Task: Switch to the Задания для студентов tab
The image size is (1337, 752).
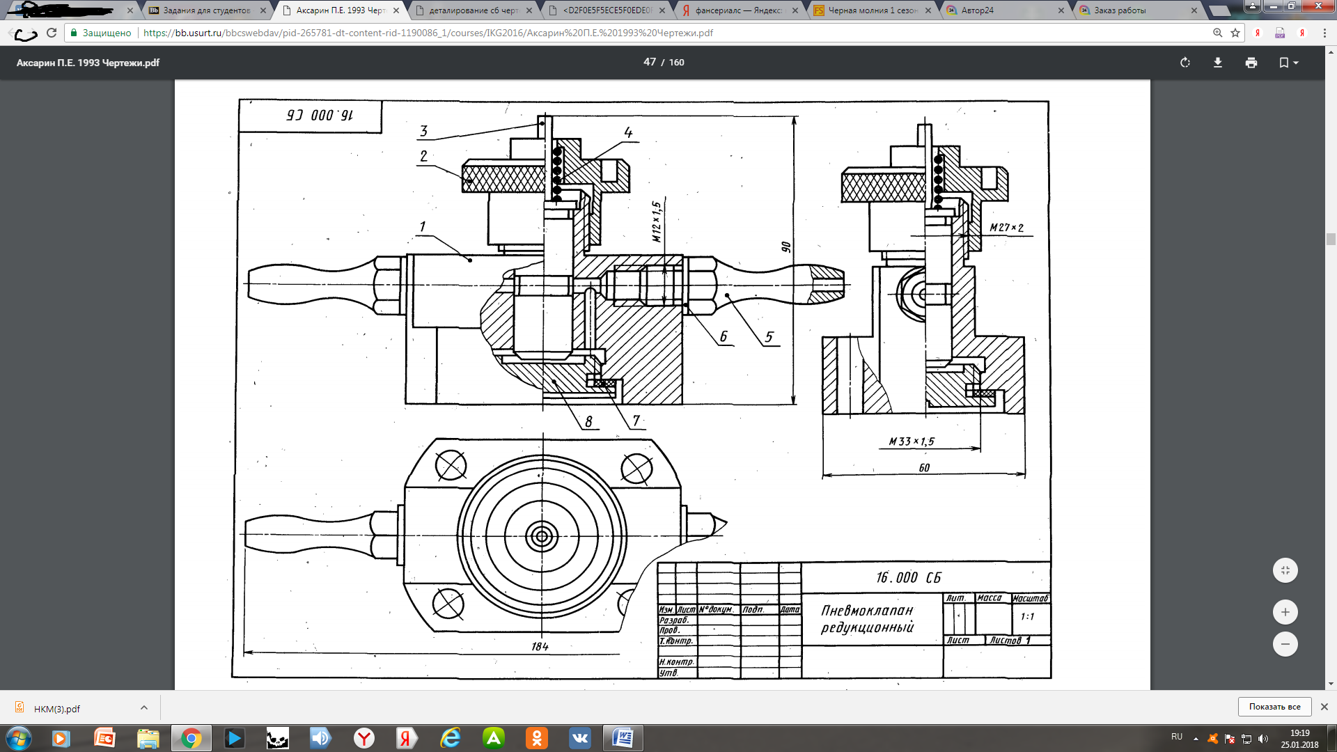Action: pos(207,10)
